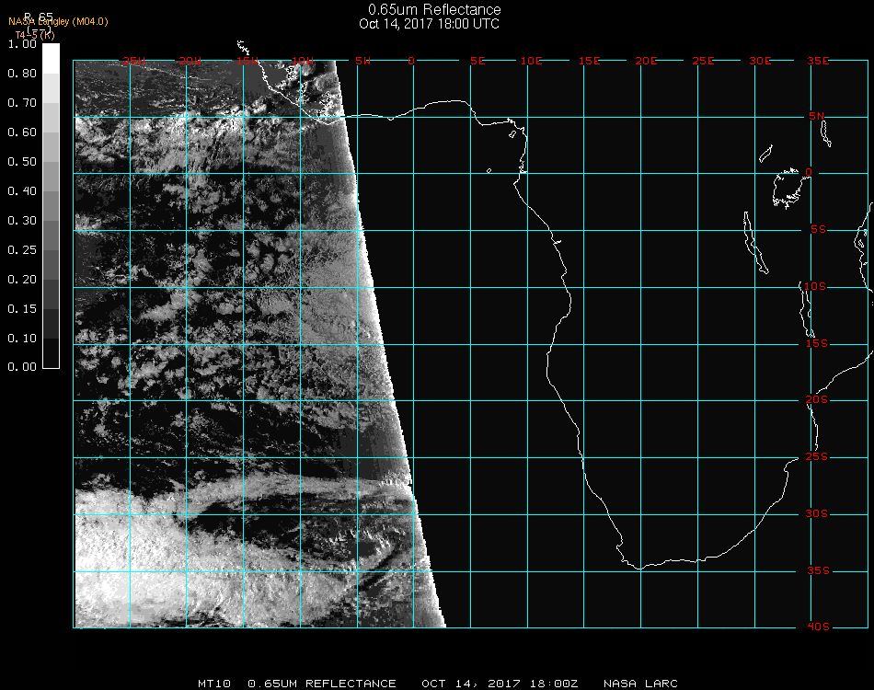Viewport: 874px width, 690px height.
Task: Click the 30S latitude label
Action: [817, 514]
